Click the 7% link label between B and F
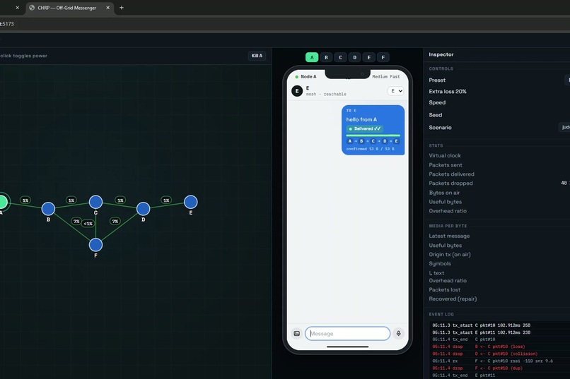 [x=76, y=221]
